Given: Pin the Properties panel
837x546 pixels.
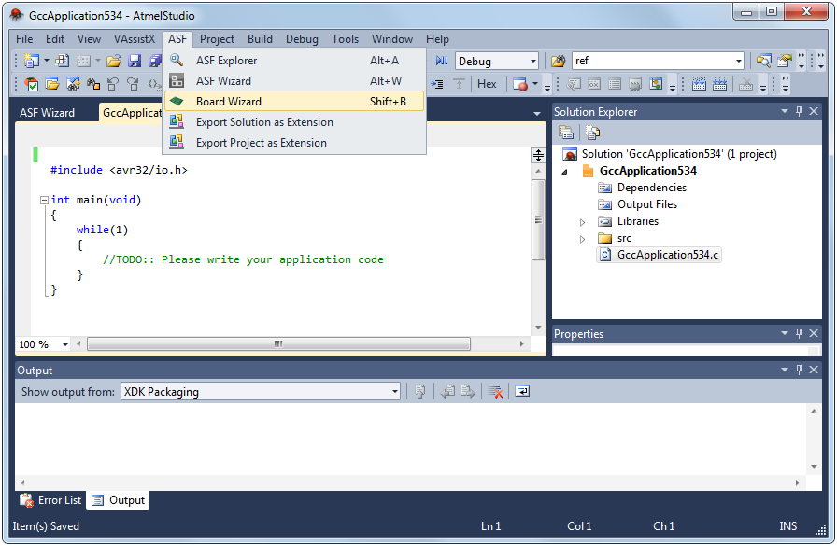Looking at the screenshot, I should click(x=799, y=333).
